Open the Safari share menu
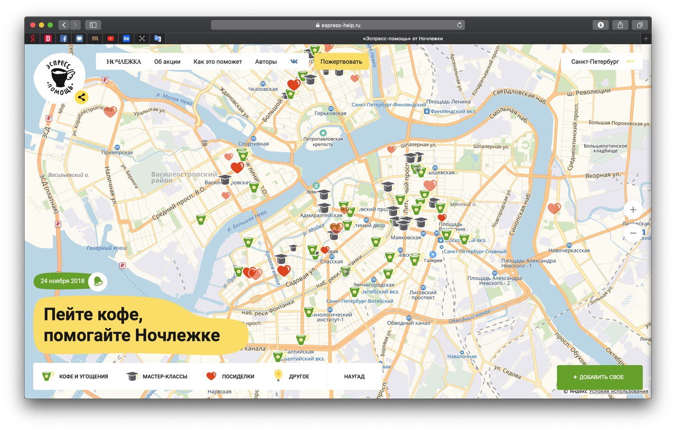Image resolution: width=676 pixels, height=431 pixels. tap(620, 25)
